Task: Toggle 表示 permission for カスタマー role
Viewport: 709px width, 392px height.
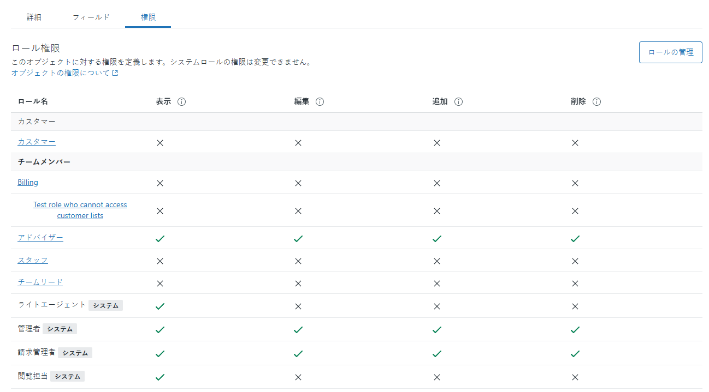Action: point(160,143)
